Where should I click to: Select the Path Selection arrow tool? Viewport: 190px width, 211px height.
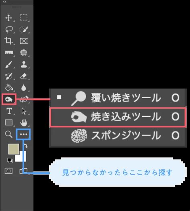point(24,111)
